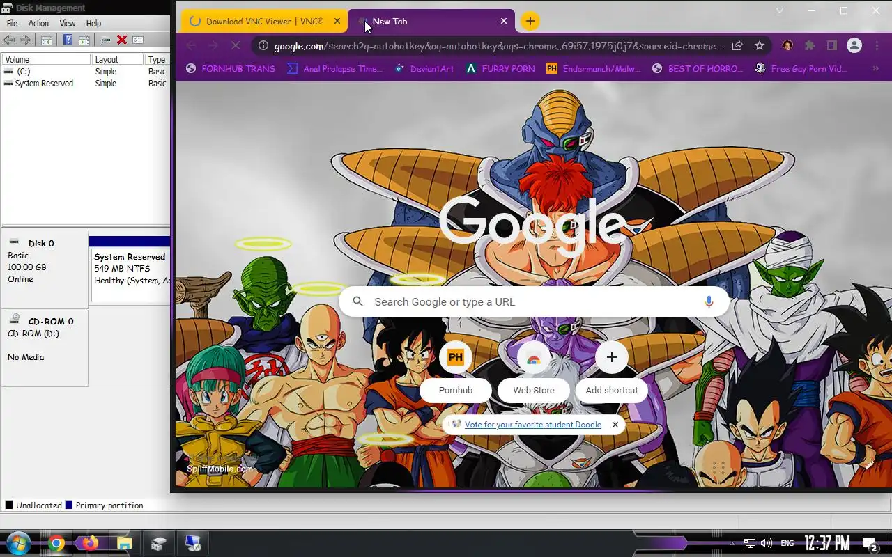Screen dimensions: 892x557
Task: Open a new tab with the plus button
Action: [530, 21]
